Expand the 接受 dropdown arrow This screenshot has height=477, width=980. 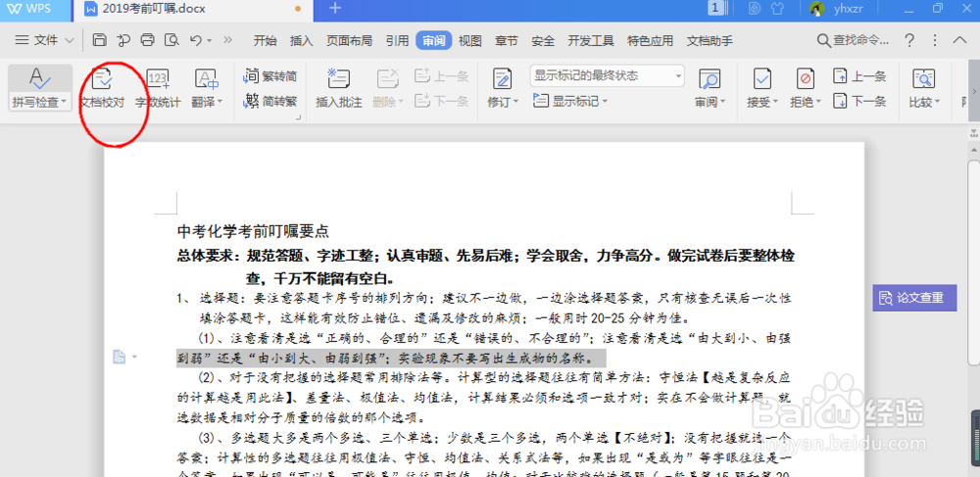(775, 103)
